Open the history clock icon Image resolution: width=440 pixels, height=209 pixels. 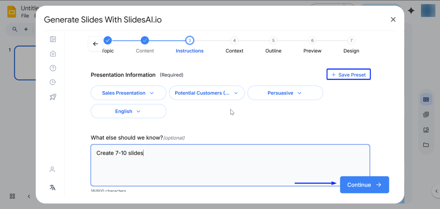click(x=53, y=82)
